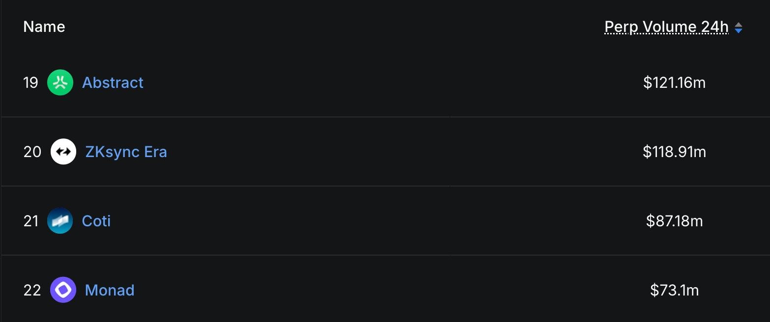
Task: Click rank number 19
Action: (x=30, y=82)
